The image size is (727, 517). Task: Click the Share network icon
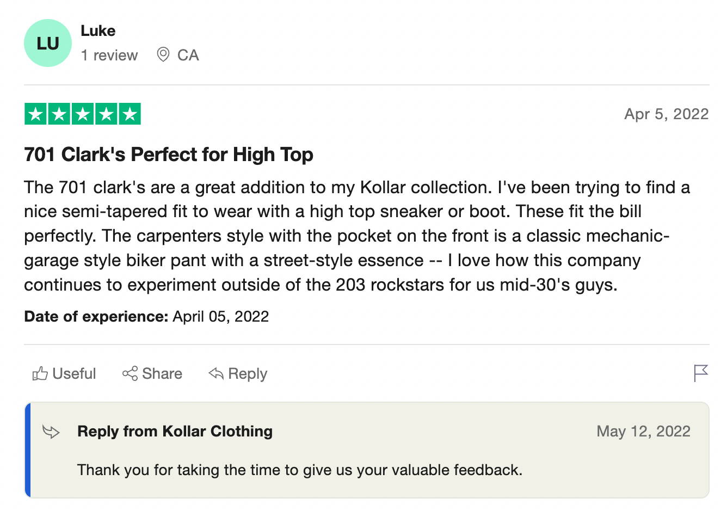click(x=130, y=373)
